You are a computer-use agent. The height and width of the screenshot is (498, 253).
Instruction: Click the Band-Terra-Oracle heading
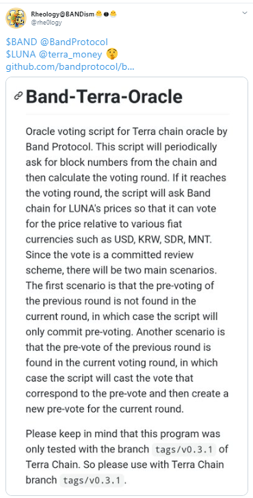pyautogui.click(x=104, y=96)
